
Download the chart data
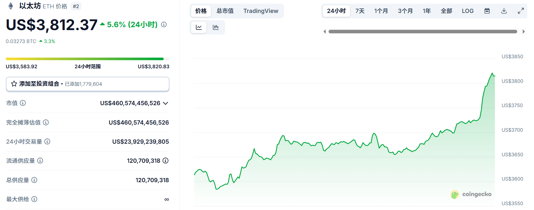pos(504,11)
